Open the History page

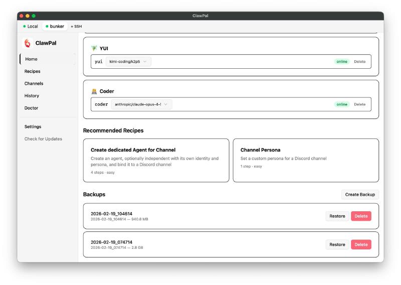[32, 96]
